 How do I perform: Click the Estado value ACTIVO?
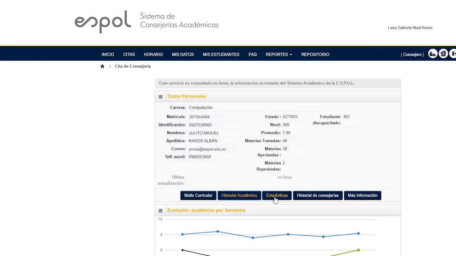(x=290, y=117)
